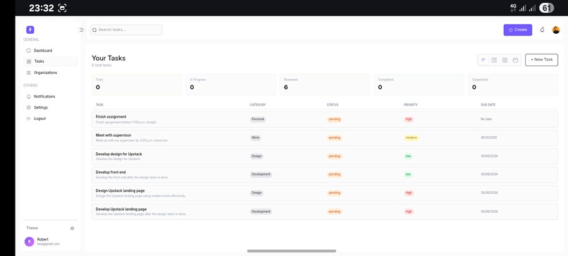Click pending status of Finish assignment
Screen dimensions: 568x256
(334, 119)
